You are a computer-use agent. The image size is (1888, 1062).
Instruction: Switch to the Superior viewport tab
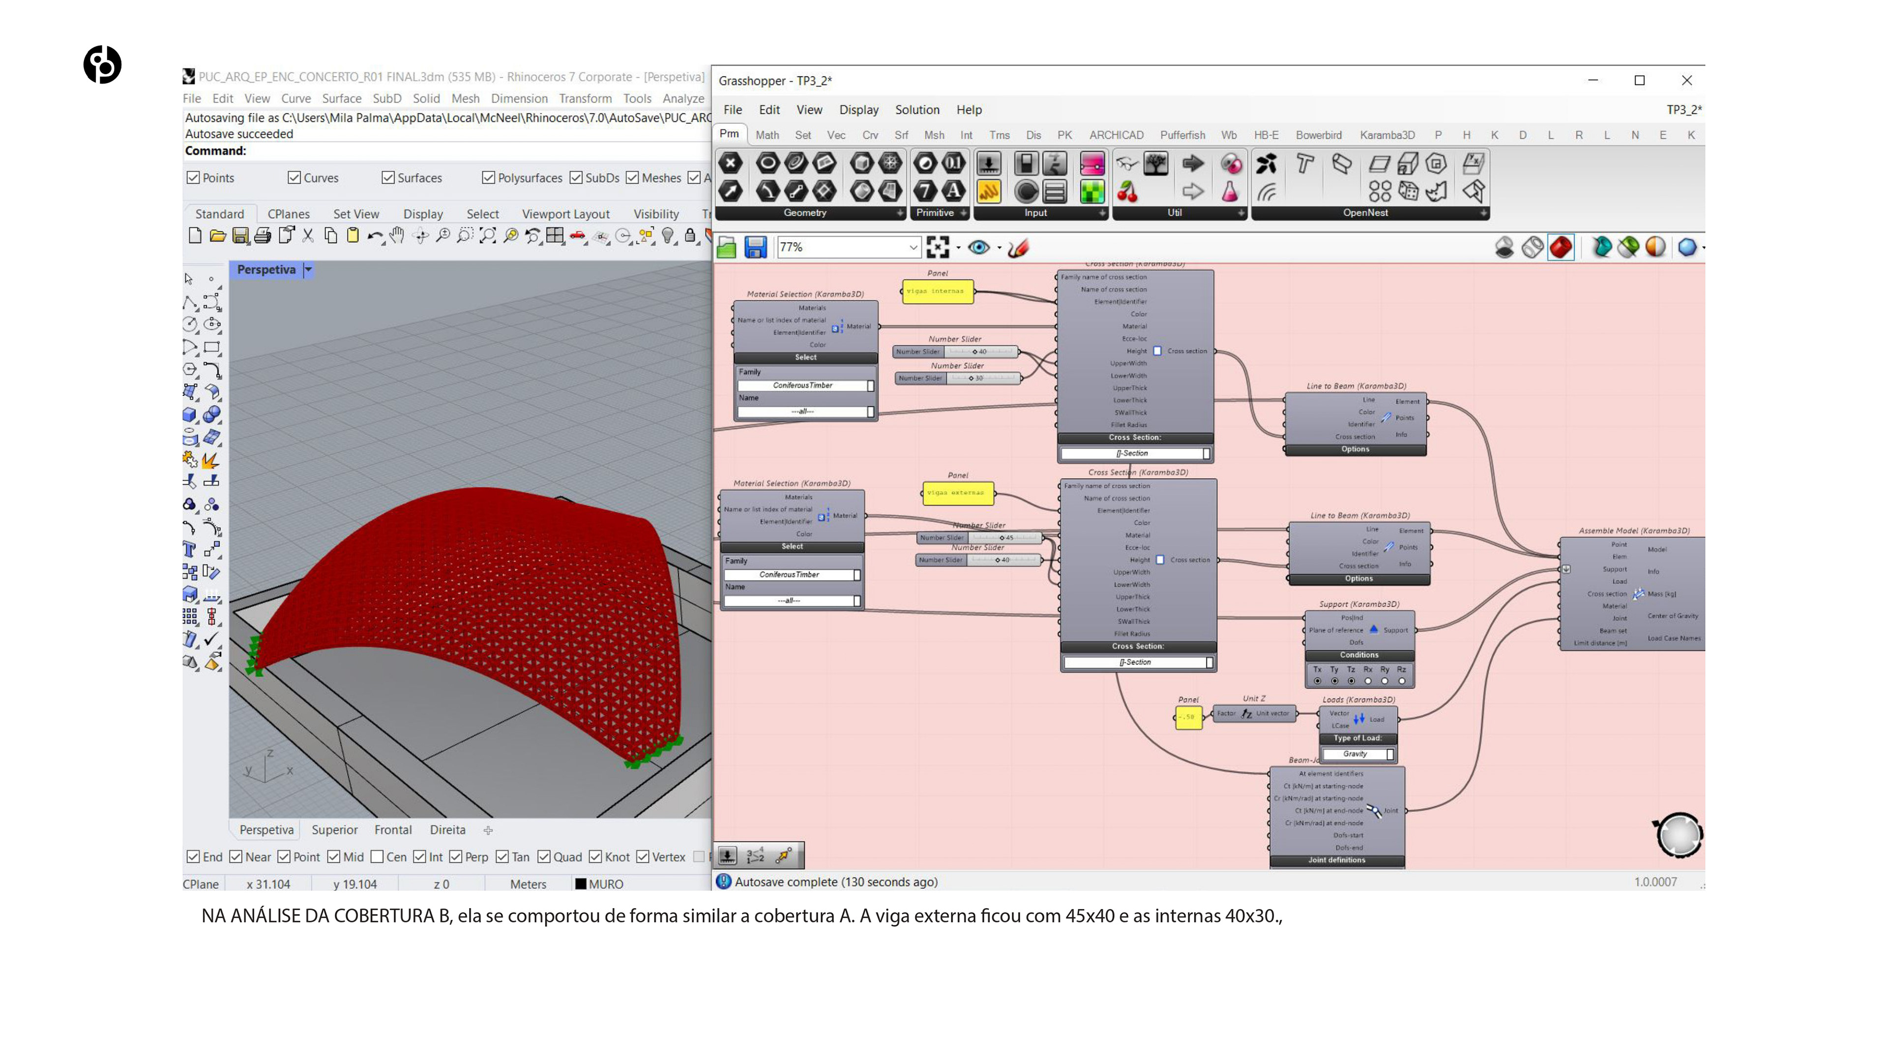334,829
